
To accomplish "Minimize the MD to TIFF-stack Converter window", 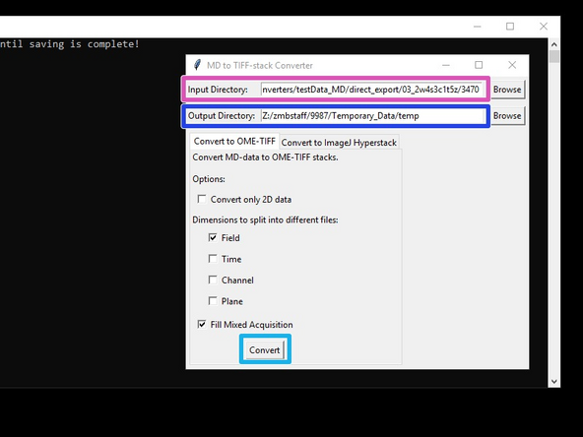I will click(446, 65).
